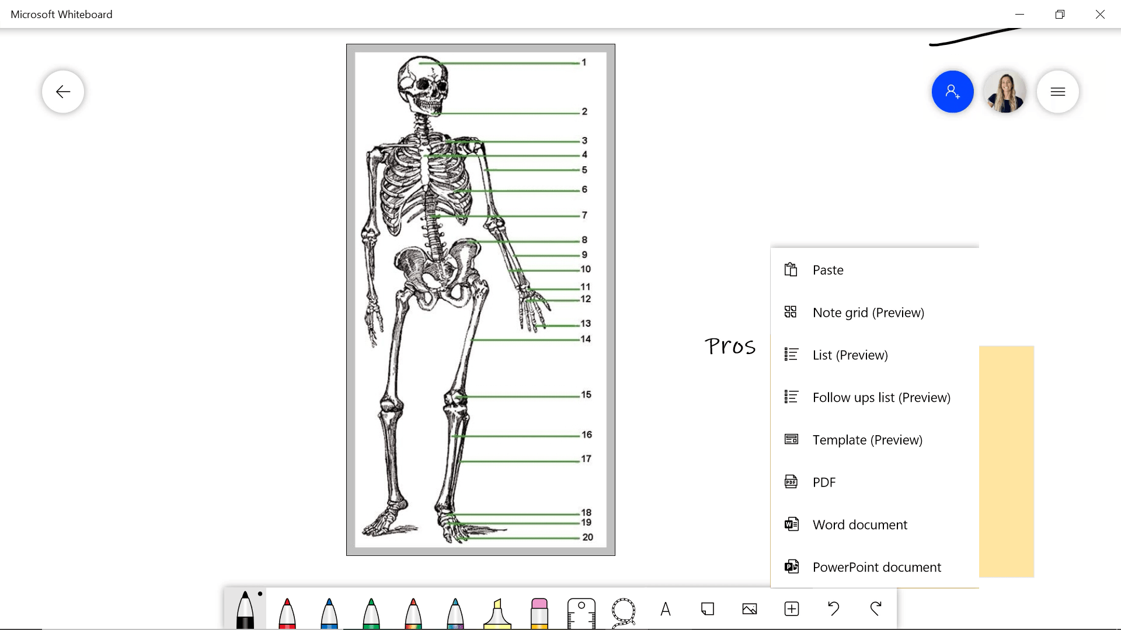Close the Microsoft Whiteboard window

click(x=1100, y=14)
